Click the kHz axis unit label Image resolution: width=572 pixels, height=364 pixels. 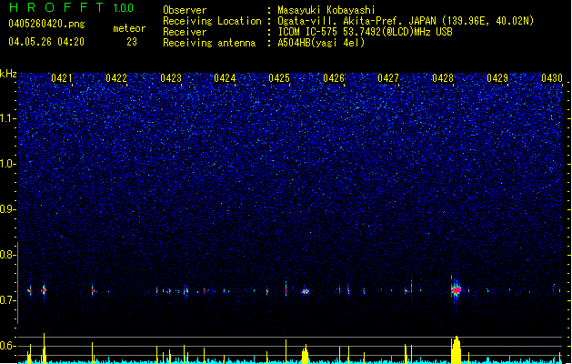point(8,74)
